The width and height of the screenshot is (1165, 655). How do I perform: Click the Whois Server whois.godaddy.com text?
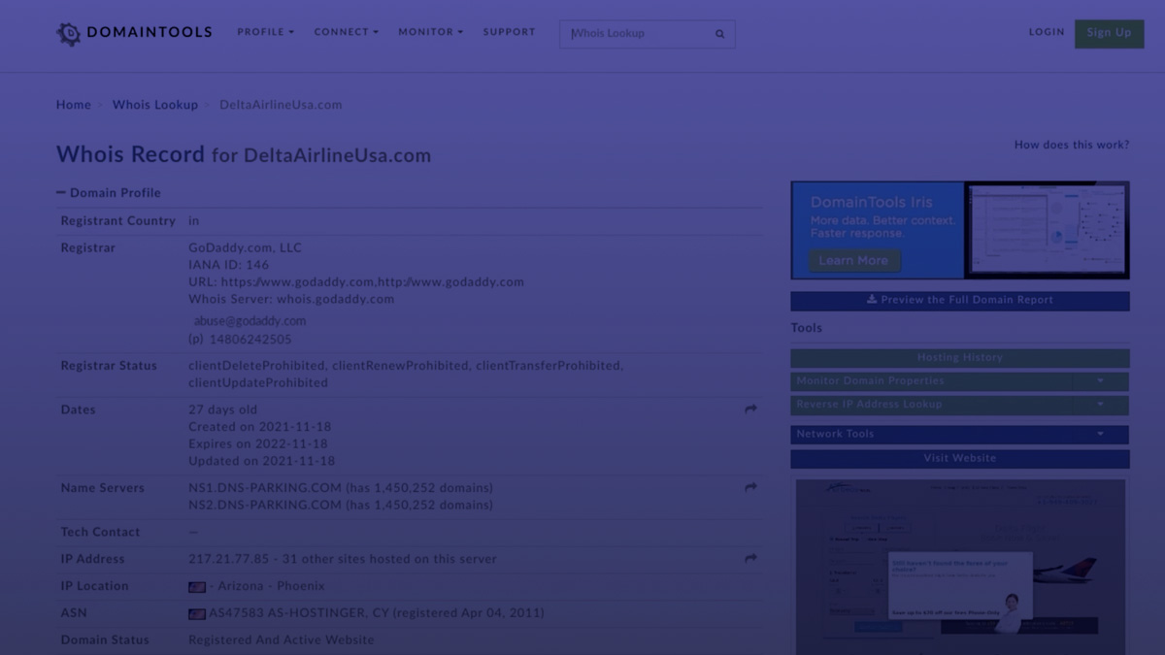(291, 300)
